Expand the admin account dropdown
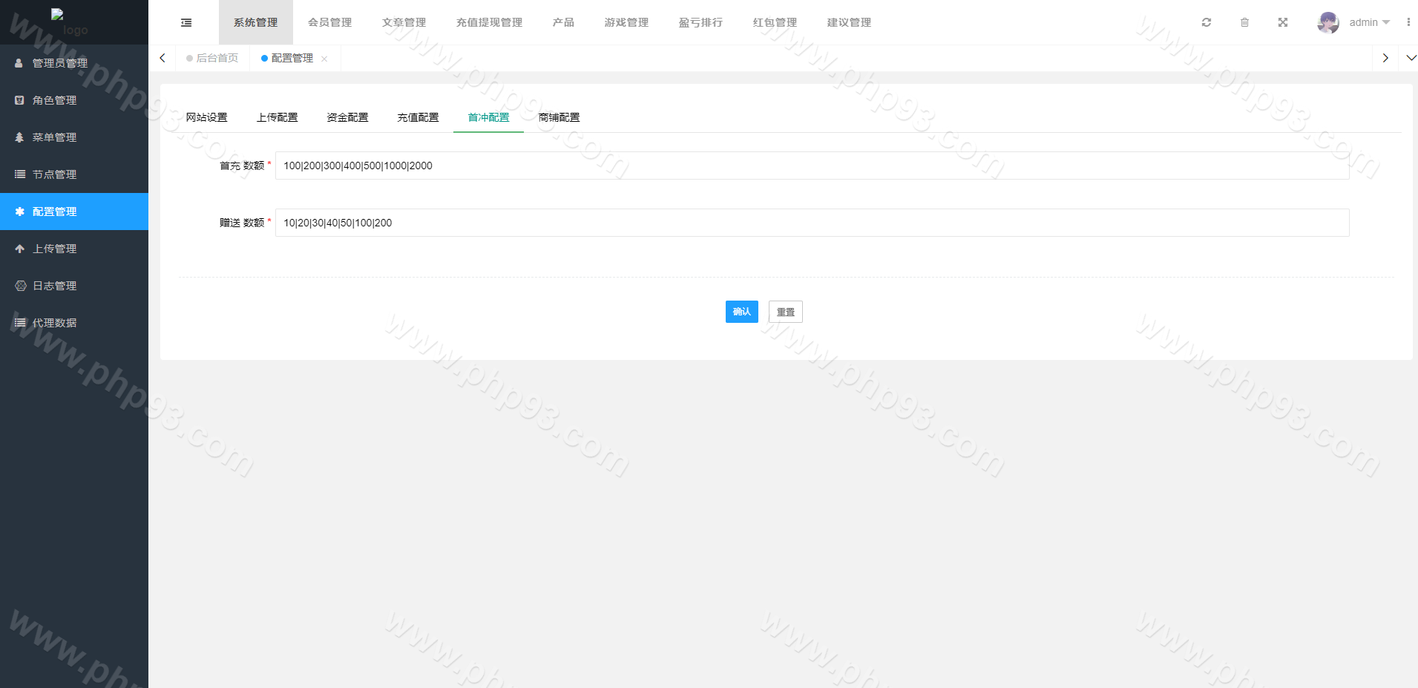Screen dimensions: 1418x688 [x=1370, y=22]
